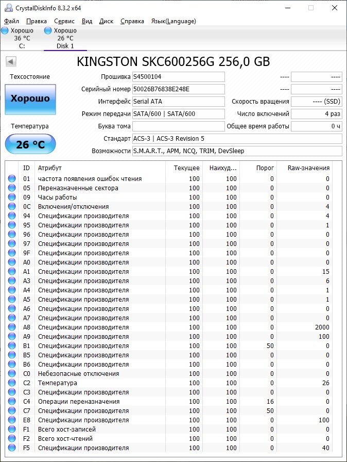Click the status icon for attribute 01
Image resolution: width=347 pixels, height=462 pixels.
[x=12, y=178]
